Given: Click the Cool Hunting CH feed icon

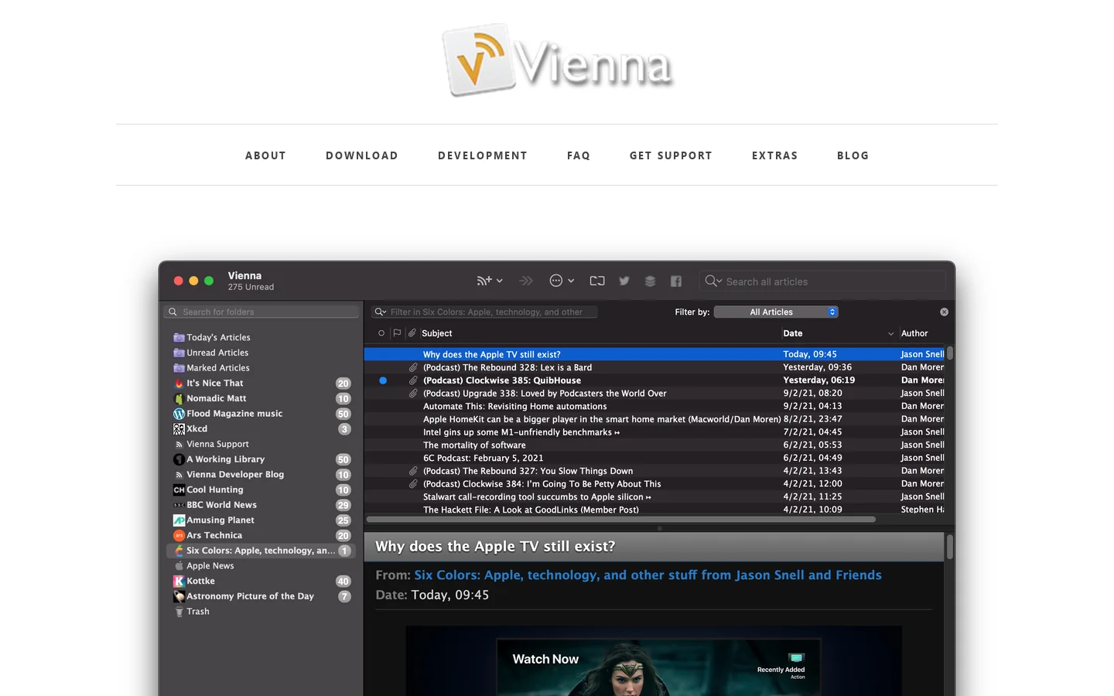Looking at the screenshot, I should (179, 490).
